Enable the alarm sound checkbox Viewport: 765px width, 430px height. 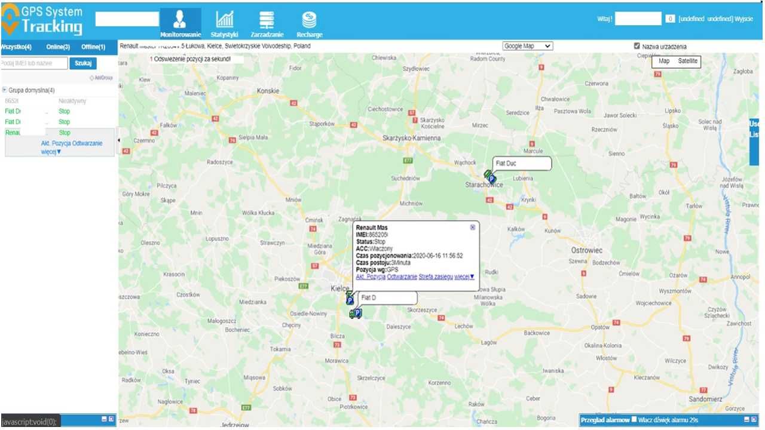click(634, 420)
